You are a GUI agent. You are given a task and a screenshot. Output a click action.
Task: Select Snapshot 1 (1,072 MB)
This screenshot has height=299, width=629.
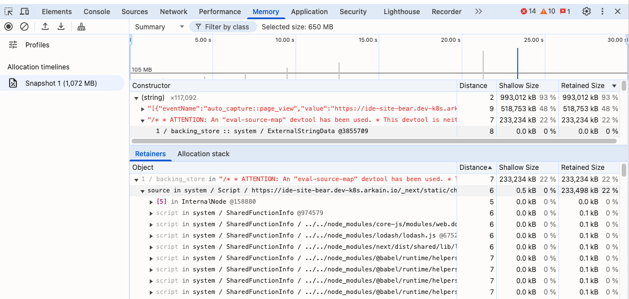(62, 83)
